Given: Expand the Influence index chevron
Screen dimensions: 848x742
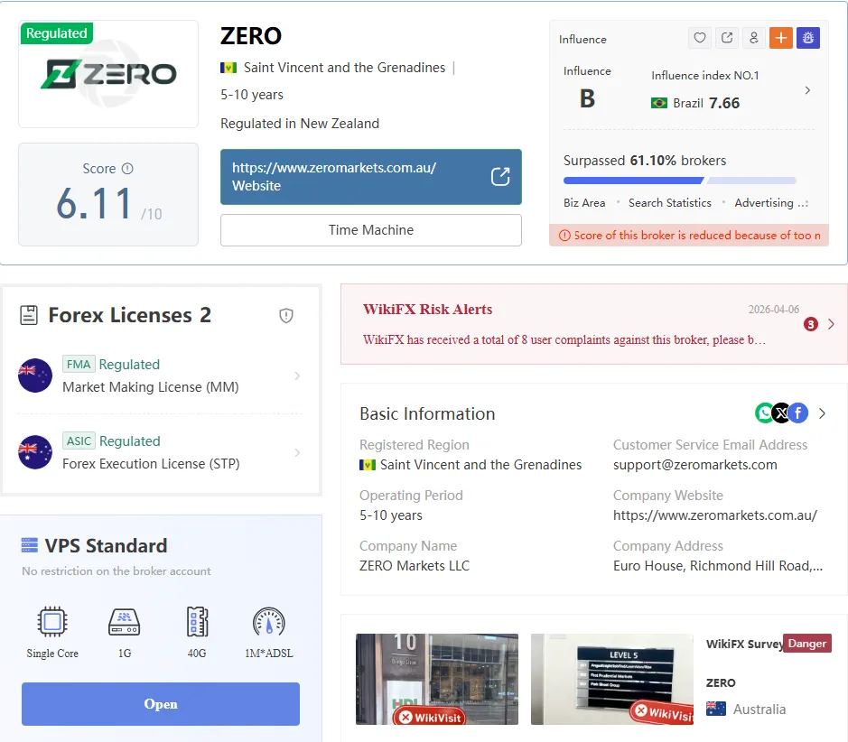Looking at the screenshot, I should 807,90.
